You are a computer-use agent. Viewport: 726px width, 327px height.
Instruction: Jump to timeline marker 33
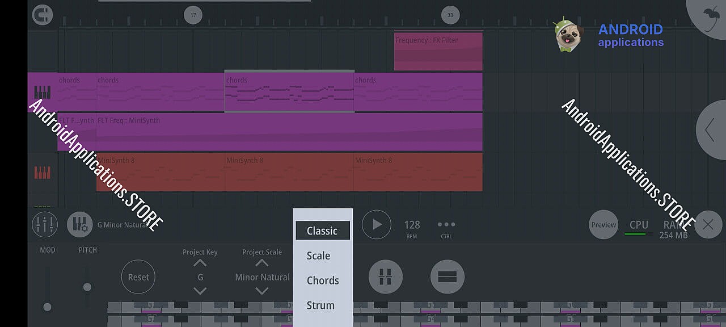pos(450,15)
